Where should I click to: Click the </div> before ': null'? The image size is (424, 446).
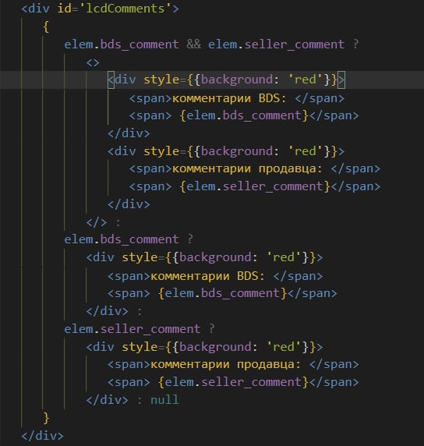(x=108, y=400)
